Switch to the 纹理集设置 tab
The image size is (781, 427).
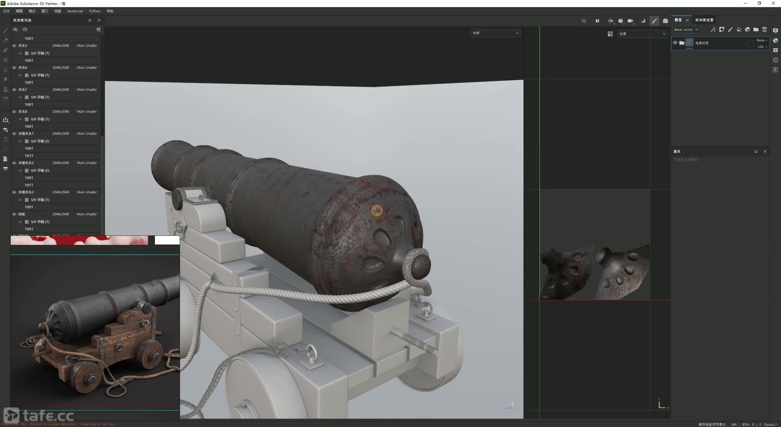[704, 20]
